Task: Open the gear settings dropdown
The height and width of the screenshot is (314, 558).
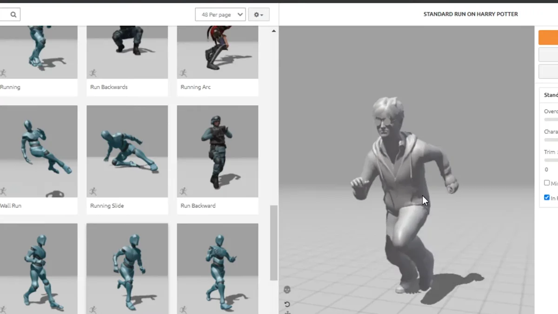Action: [x=259, y=14]
